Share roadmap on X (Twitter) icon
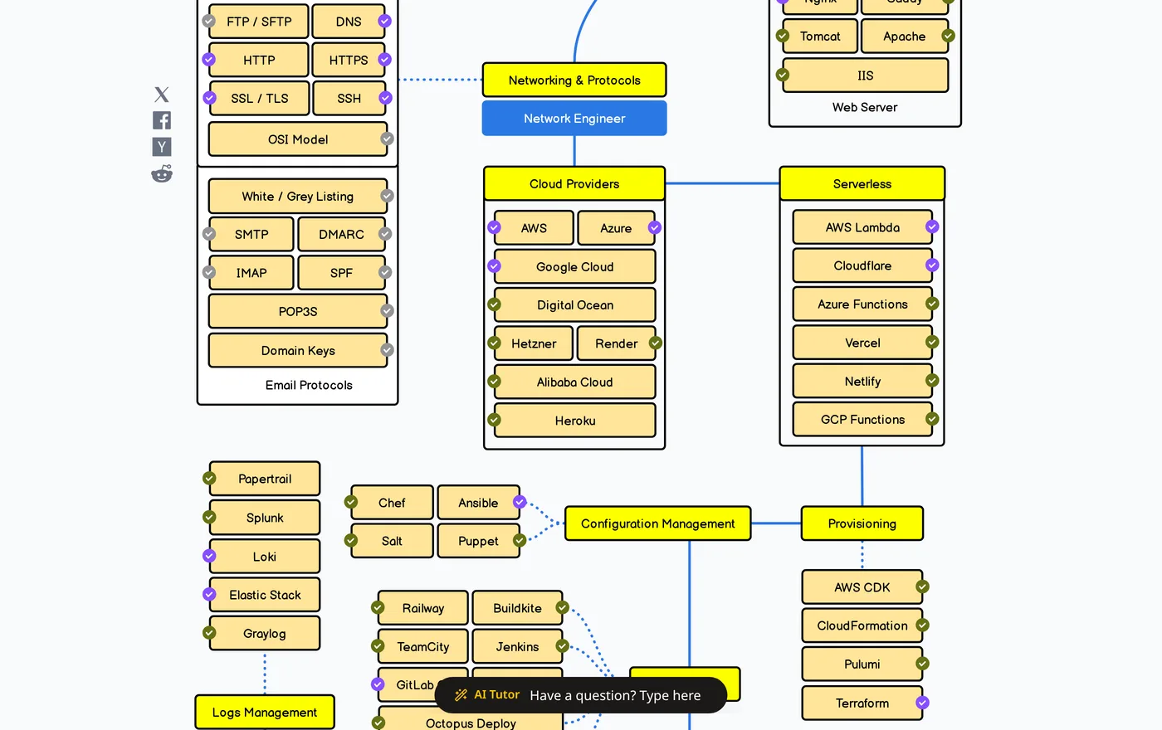 162,95
